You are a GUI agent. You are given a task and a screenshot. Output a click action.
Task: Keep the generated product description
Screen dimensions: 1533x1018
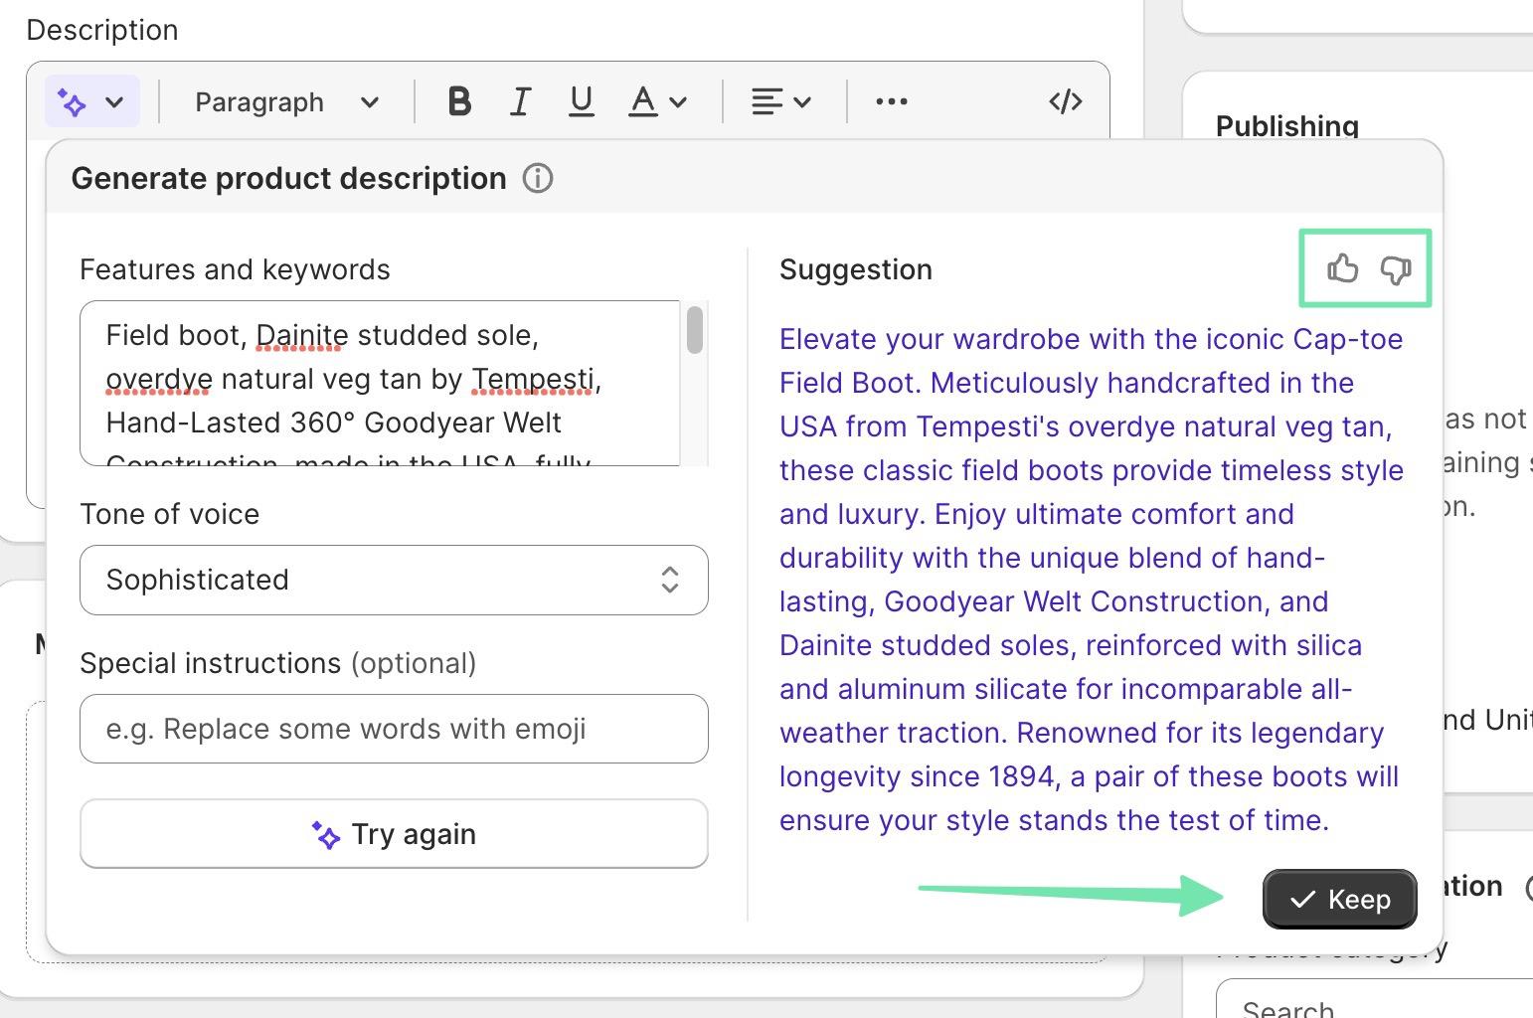(1338, 899)
